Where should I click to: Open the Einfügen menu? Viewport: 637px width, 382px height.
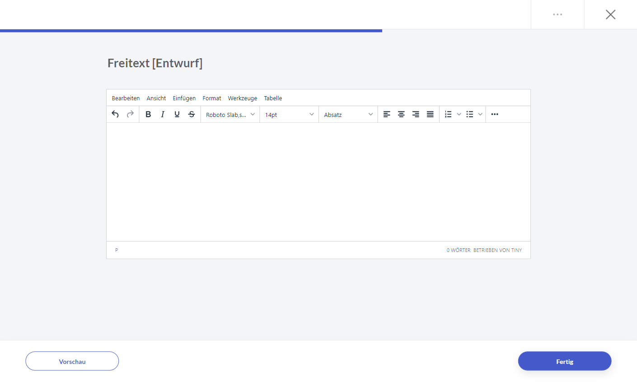[184, 98]
